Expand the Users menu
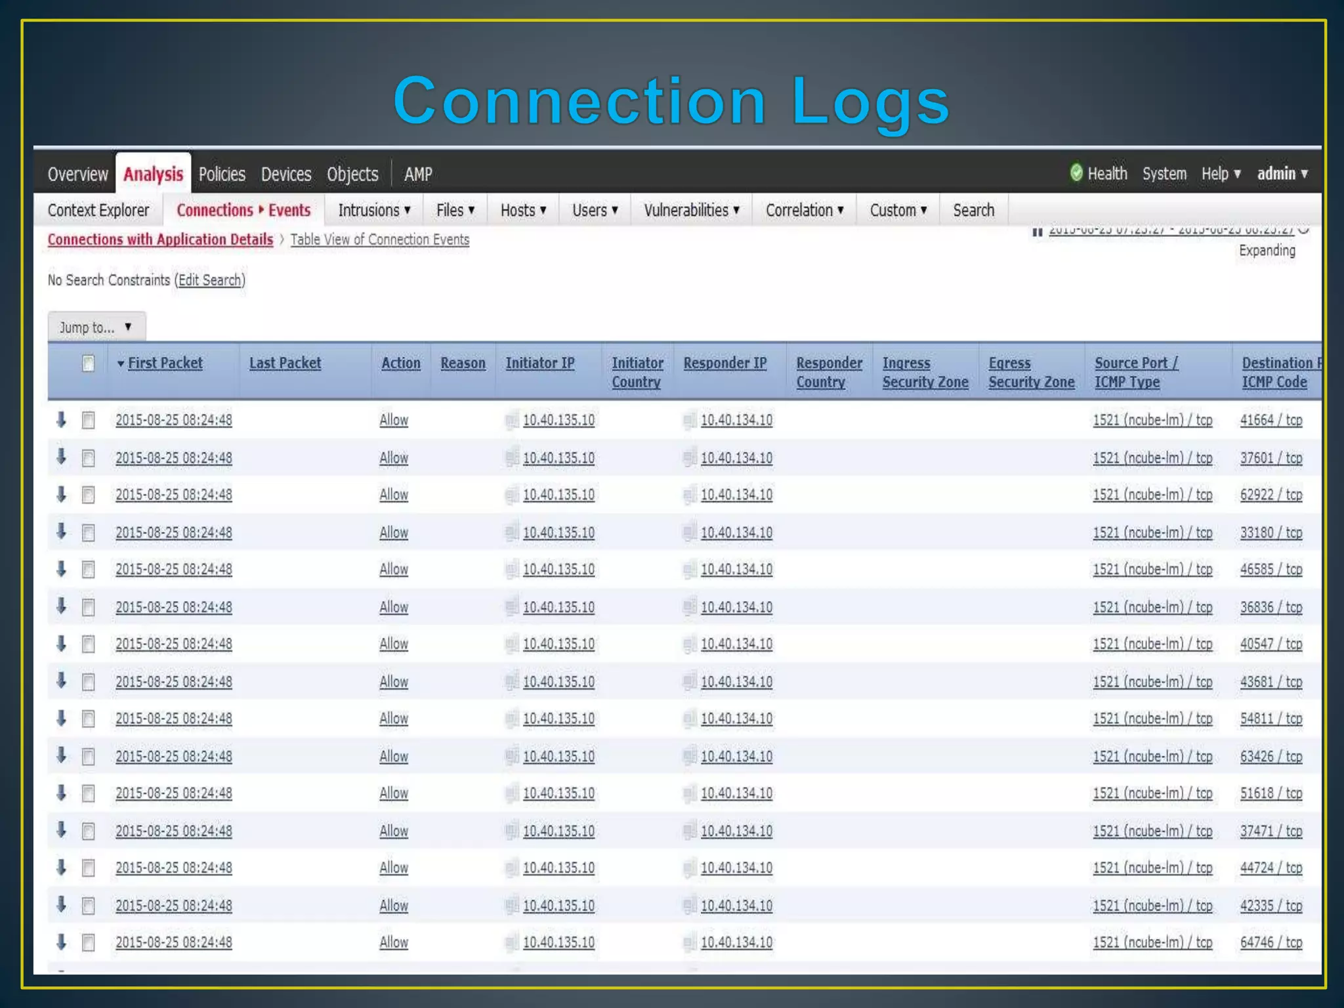 coord(595,210)
